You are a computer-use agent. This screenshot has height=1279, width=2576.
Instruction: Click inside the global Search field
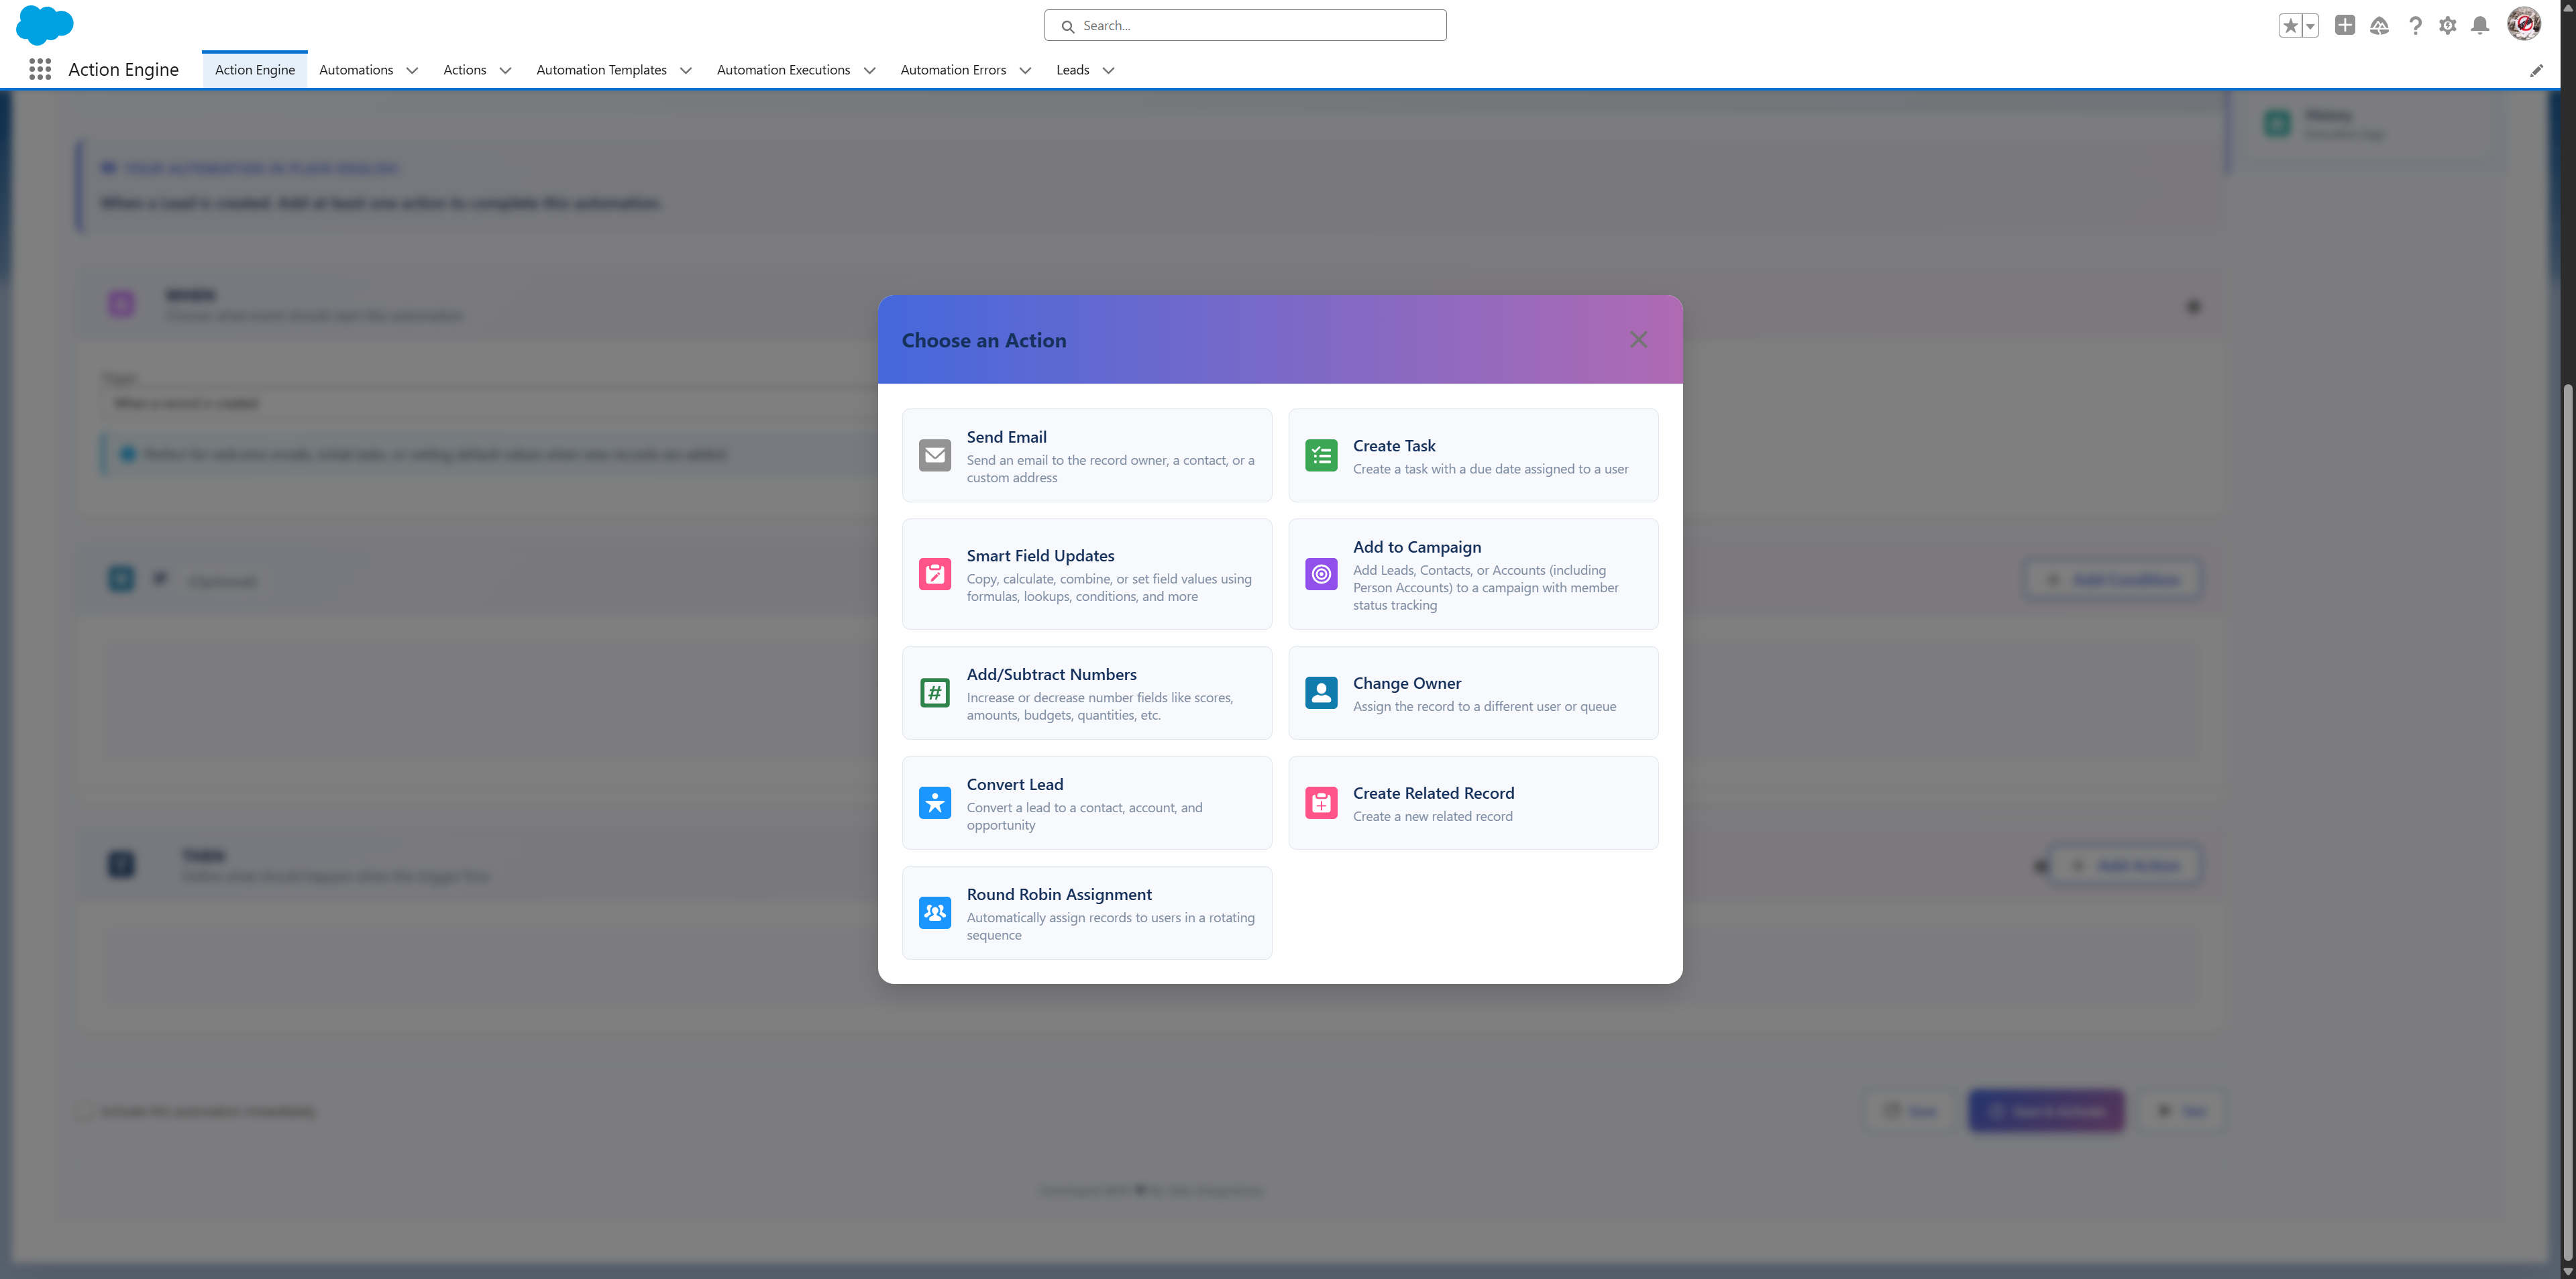click(x=1244, y=24)
